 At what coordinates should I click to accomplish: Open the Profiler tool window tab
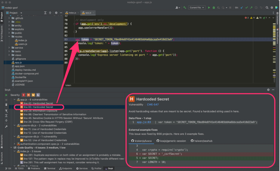pyautogui.click(x=97, y=168)
